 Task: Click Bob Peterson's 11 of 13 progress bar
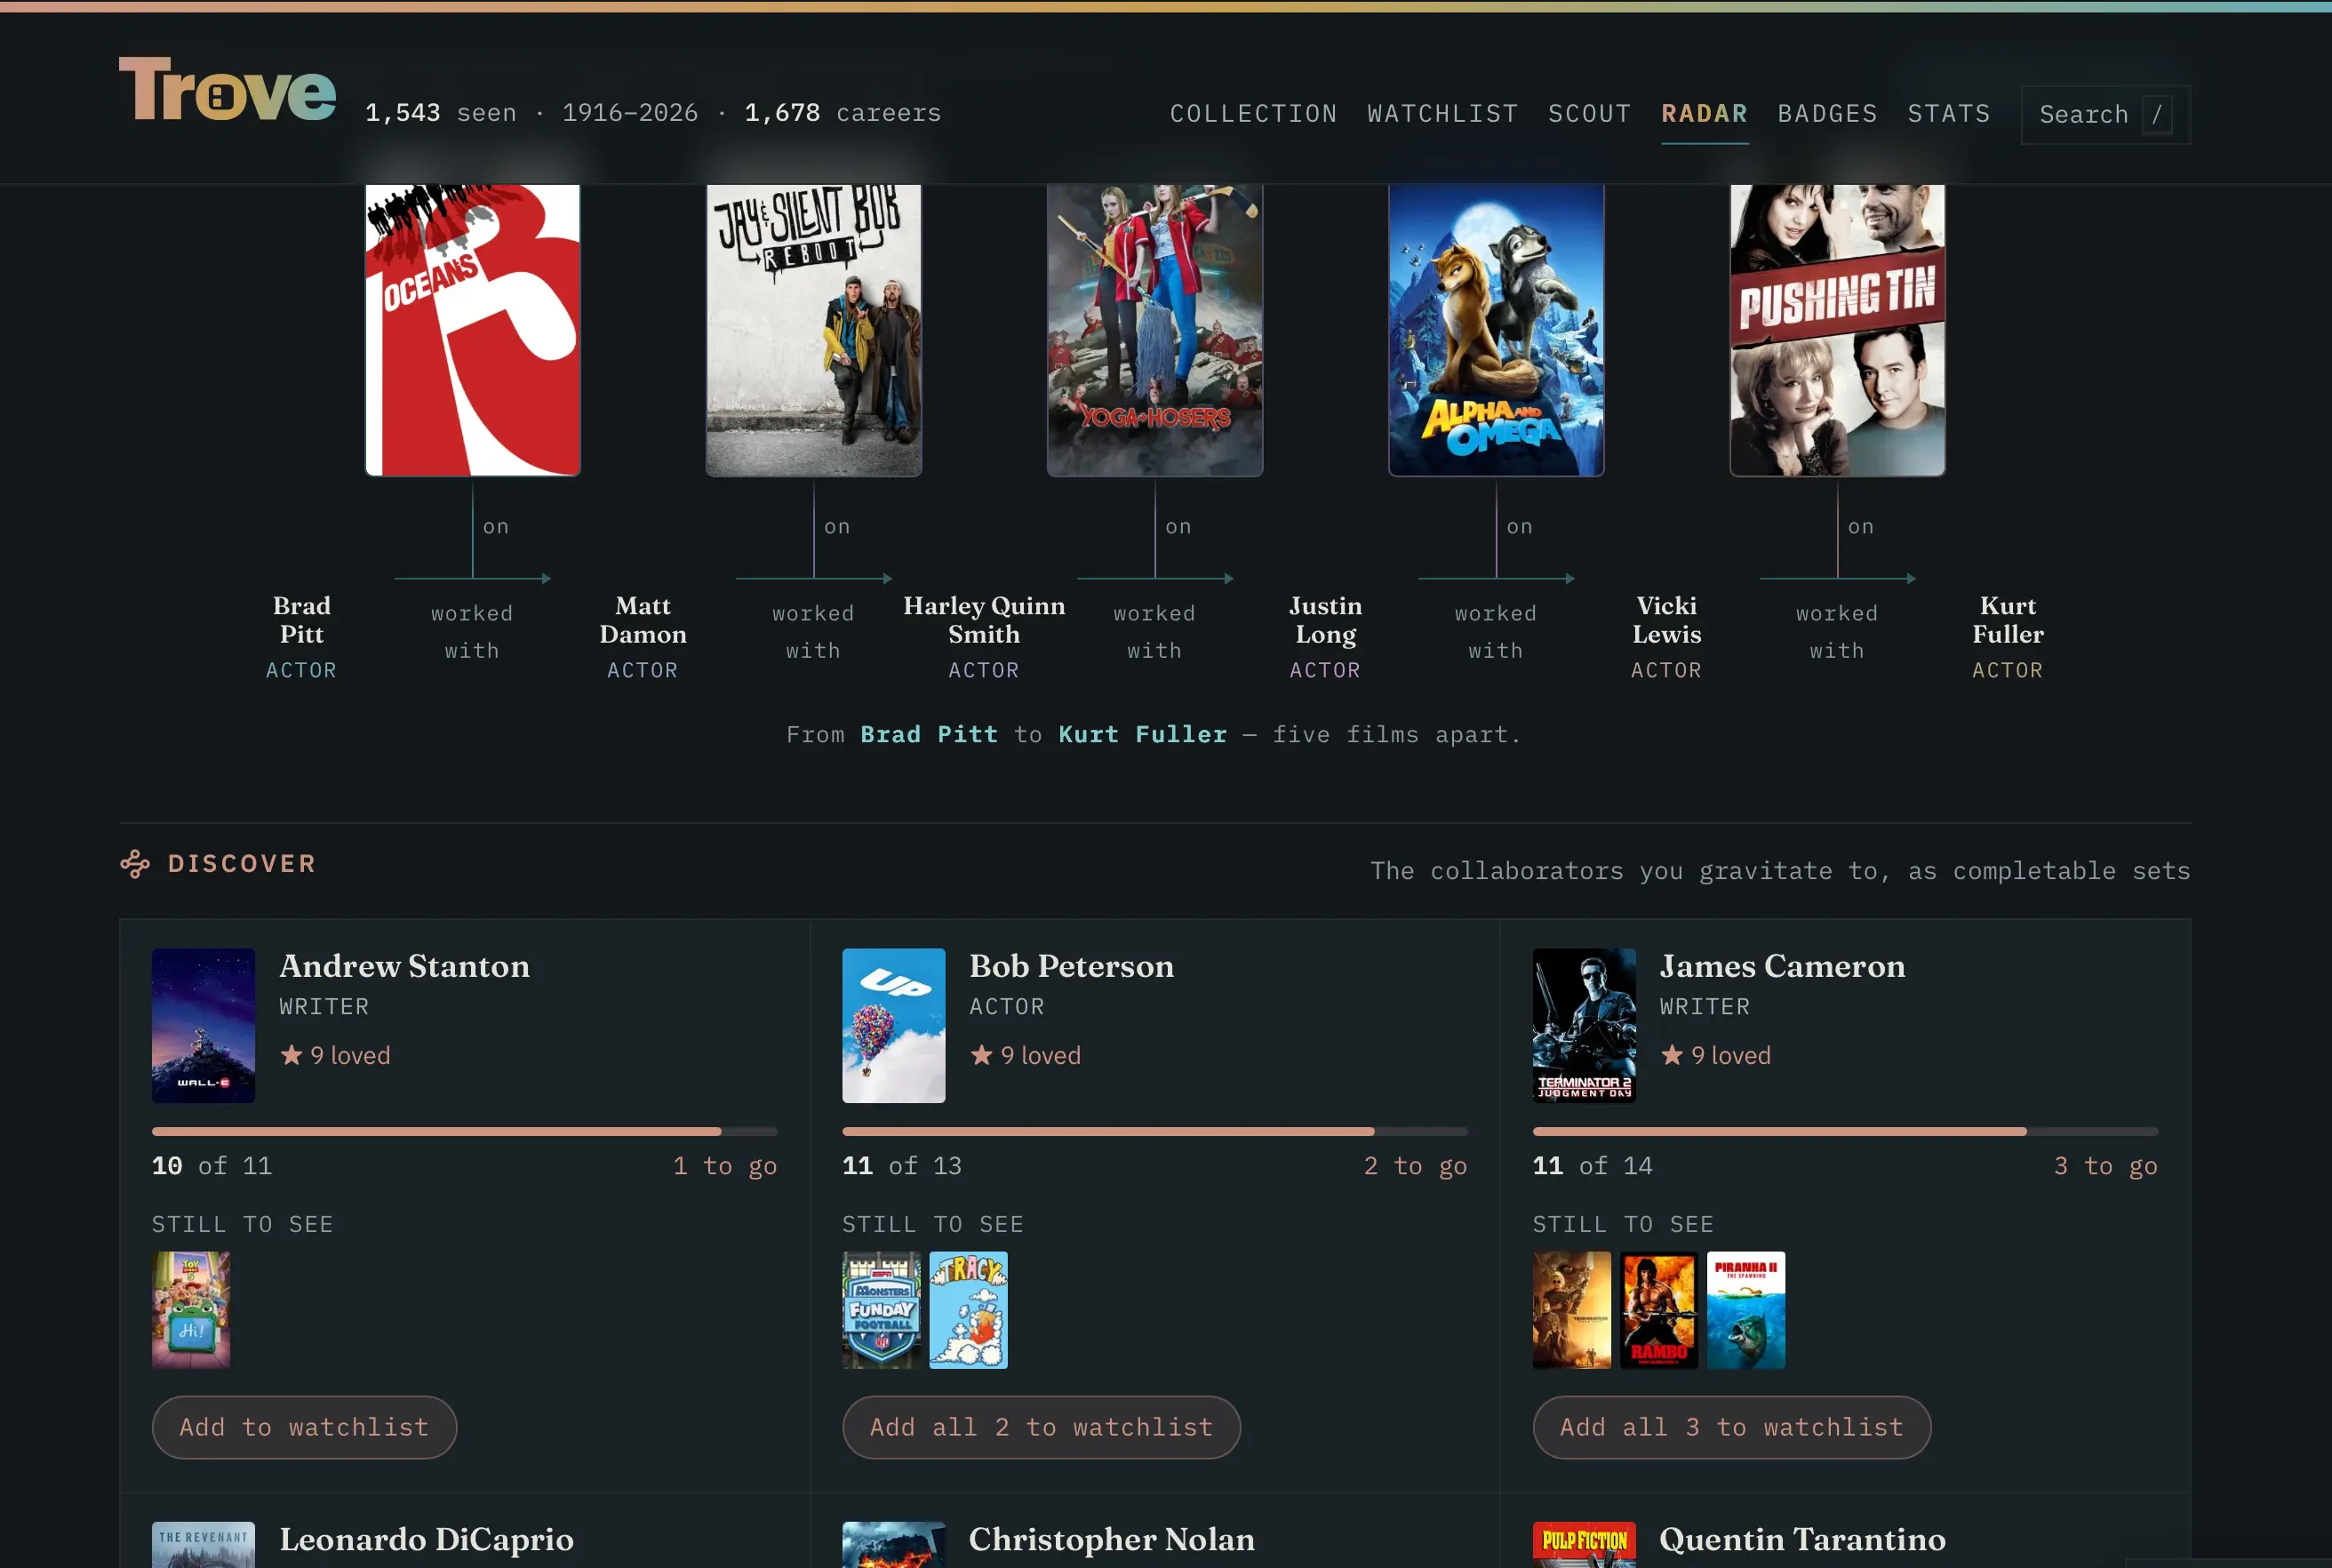coord(1154,1131)
